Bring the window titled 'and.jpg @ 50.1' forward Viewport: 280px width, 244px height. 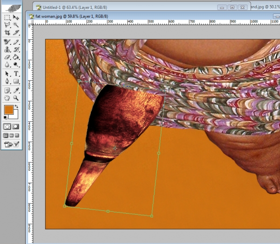265,7
